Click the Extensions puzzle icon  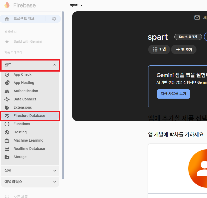click(x=7, y=107)
